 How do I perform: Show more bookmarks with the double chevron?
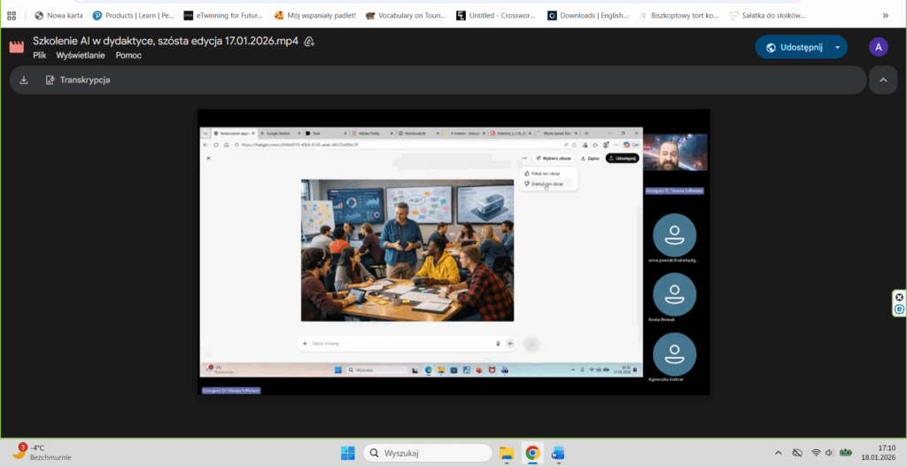(886, 15)
